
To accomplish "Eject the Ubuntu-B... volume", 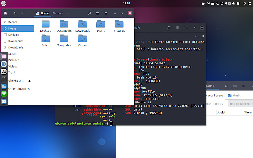I will pyautogui.click(x=30, y=81).
